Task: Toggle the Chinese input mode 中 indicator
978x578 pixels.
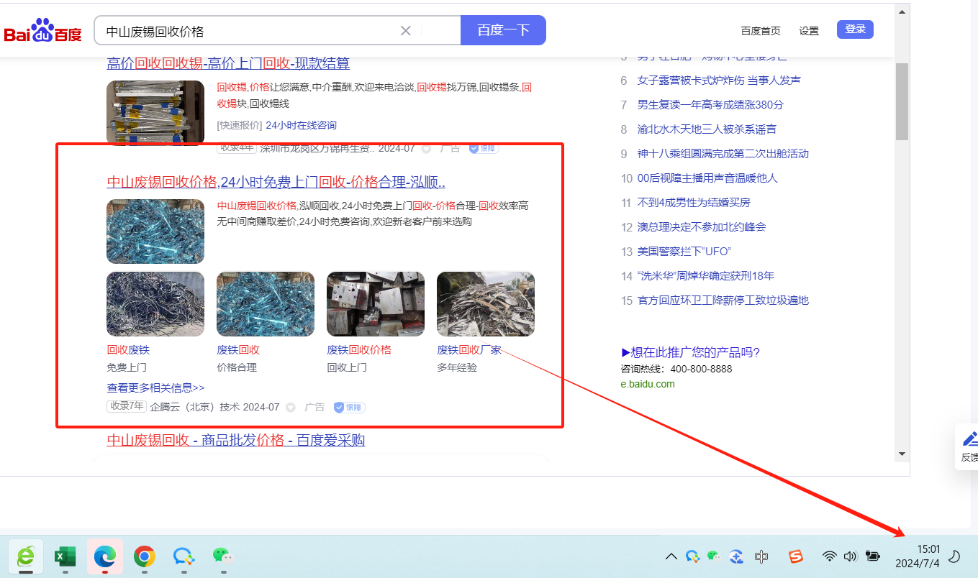Action: (761, 556)
